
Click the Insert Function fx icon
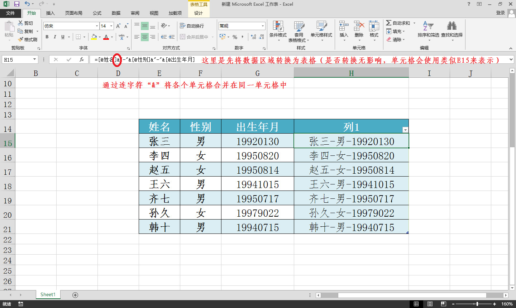click(82, 59)
